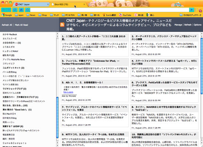The width and height of the screenshot is (203, 147).
Task: Open article 6 about ブックオフ FeliCa service
Action: click(164, 84)
